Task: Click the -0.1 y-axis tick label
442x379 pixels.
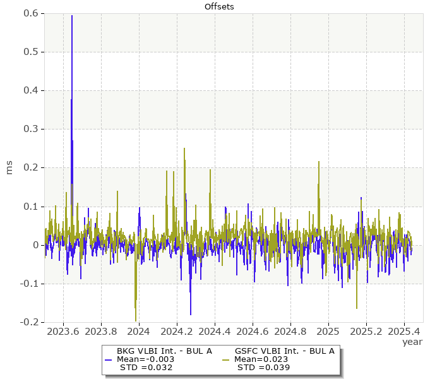Action: pyautogui.click(x=29, y=284)
